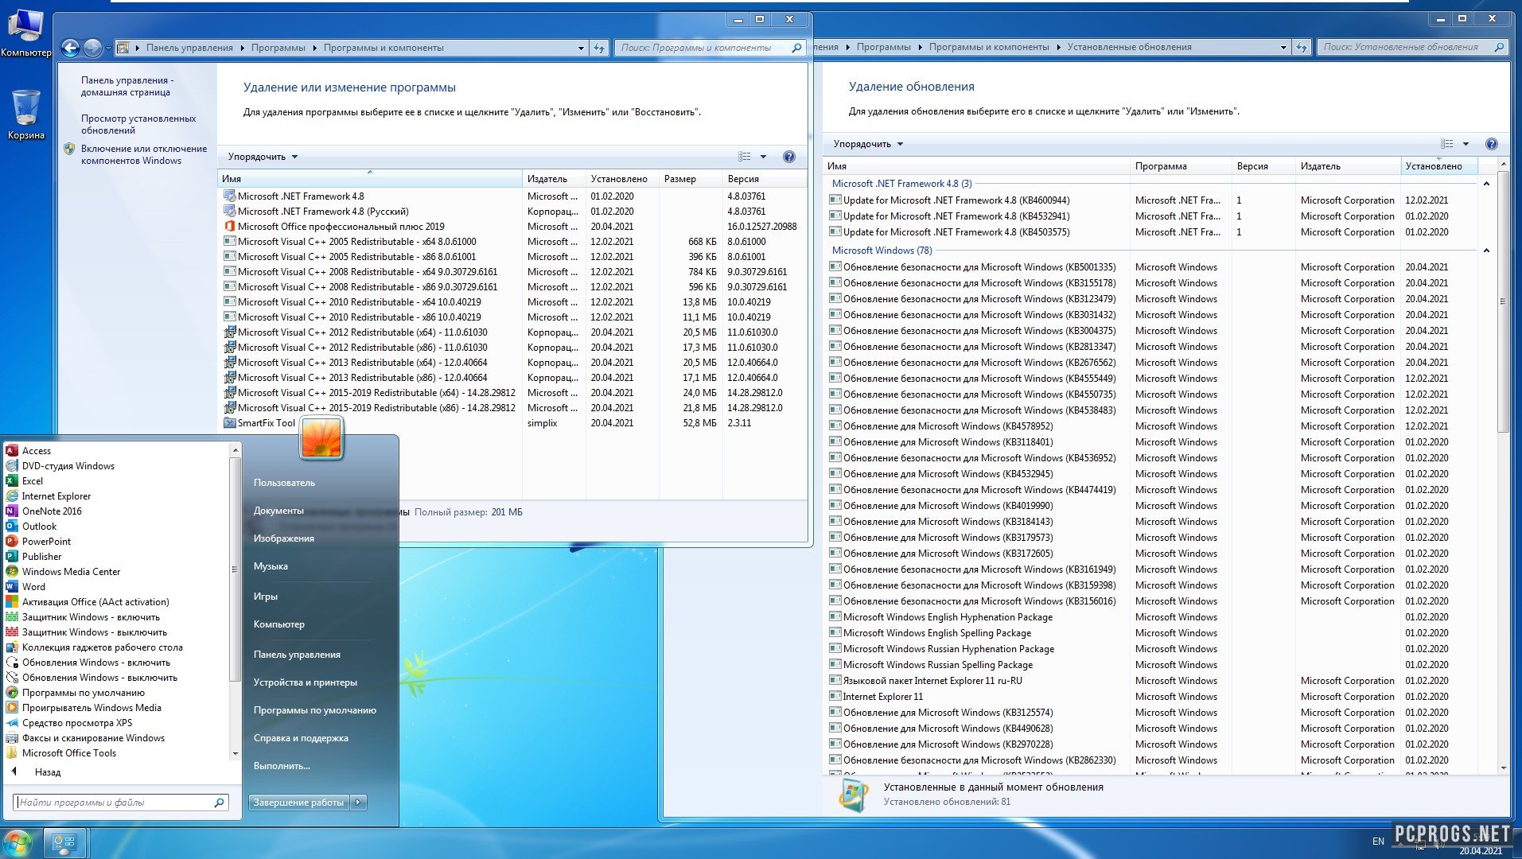Click search field in Programs window
This screenshot has width=1522, height=859.
point(703,48)
